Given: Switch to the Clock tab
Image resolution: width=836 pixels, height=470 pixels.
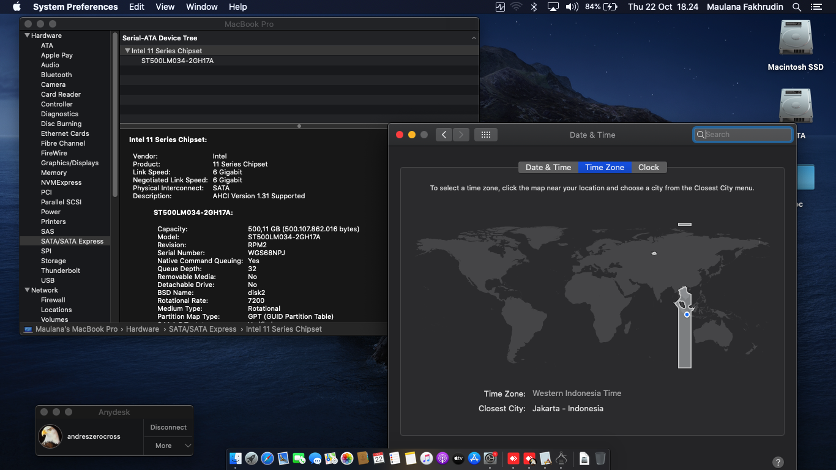Looking at the screenshot, I should point(649,167).
